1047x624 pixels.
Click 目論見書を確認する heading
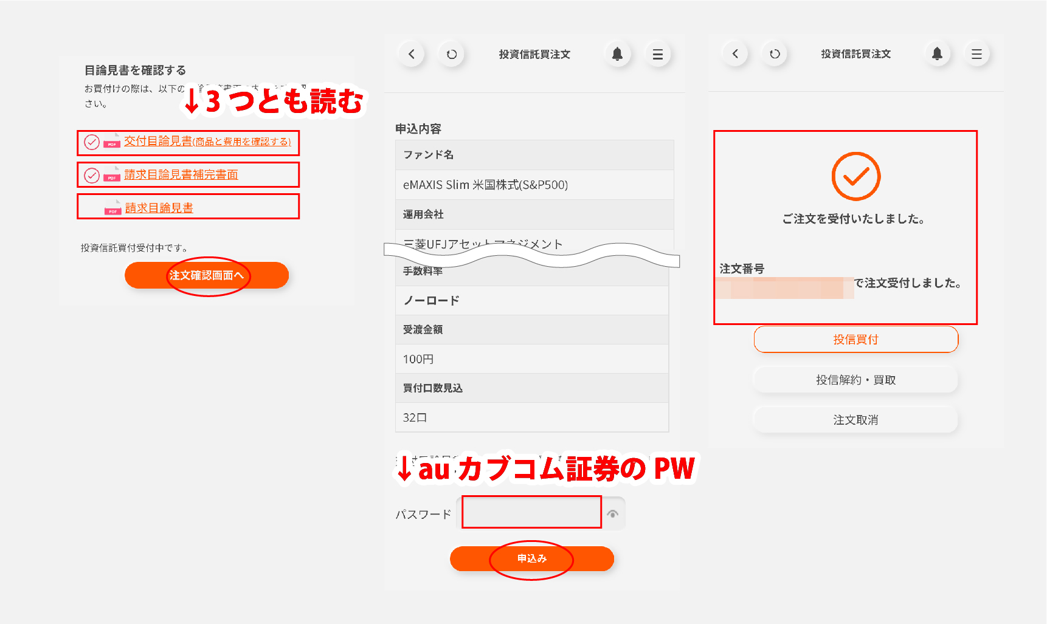135,70
